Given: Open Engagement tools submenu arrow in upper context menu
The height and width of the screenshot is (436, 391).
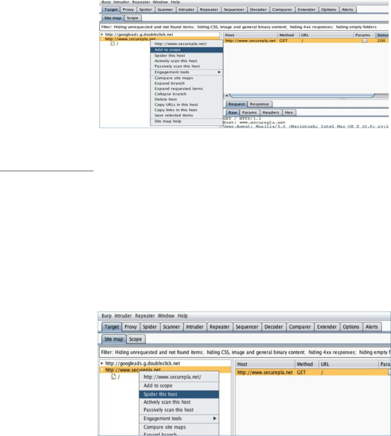Looking at the screenshot, I should [219, 72].
